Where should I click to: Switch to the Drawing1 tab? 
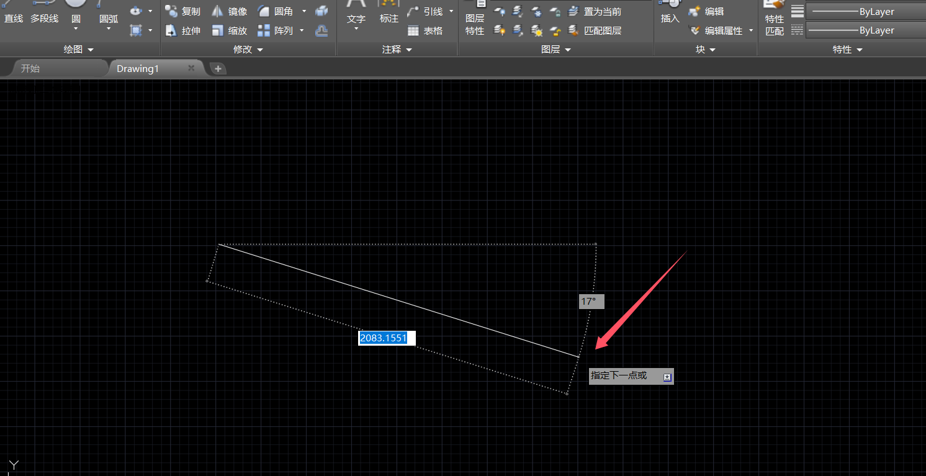click(x=155, y=68)
